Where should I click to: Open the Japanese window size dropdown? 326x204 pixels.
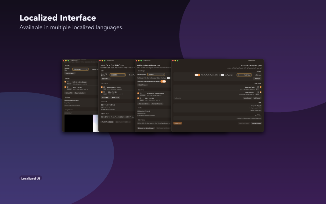(118, 75)
